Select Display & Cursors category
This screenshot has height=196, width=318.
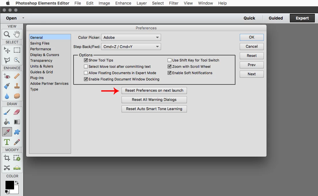pyautogui.click(x=50, y=55)
